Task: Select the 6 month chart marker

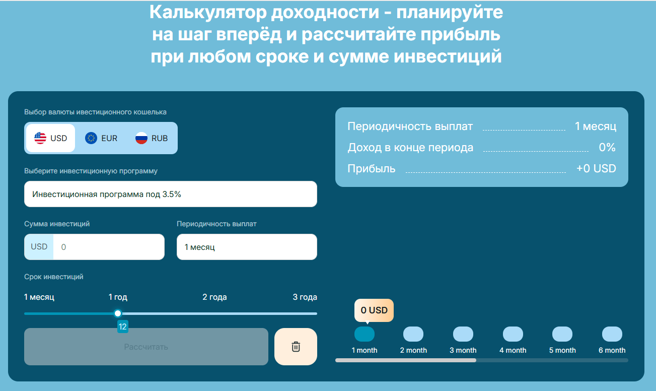Action: click(x=612, y=334)
